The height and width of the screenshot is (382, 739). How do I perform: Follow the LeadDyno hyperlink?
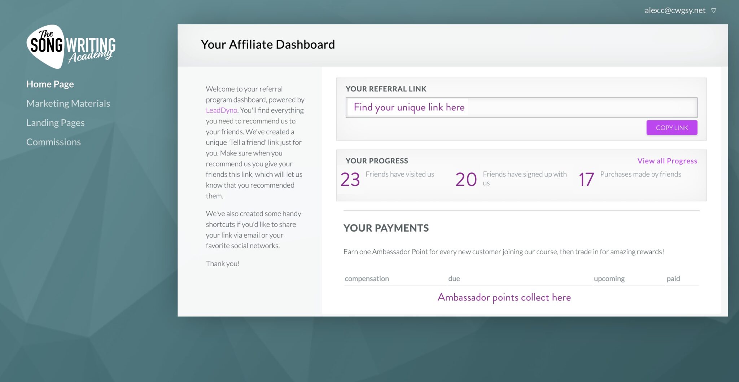coord(221,110)
